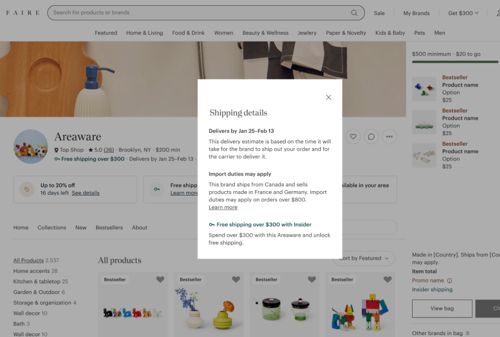Switch to the About tab
500x337 pixels.
[x=140, y=227]
